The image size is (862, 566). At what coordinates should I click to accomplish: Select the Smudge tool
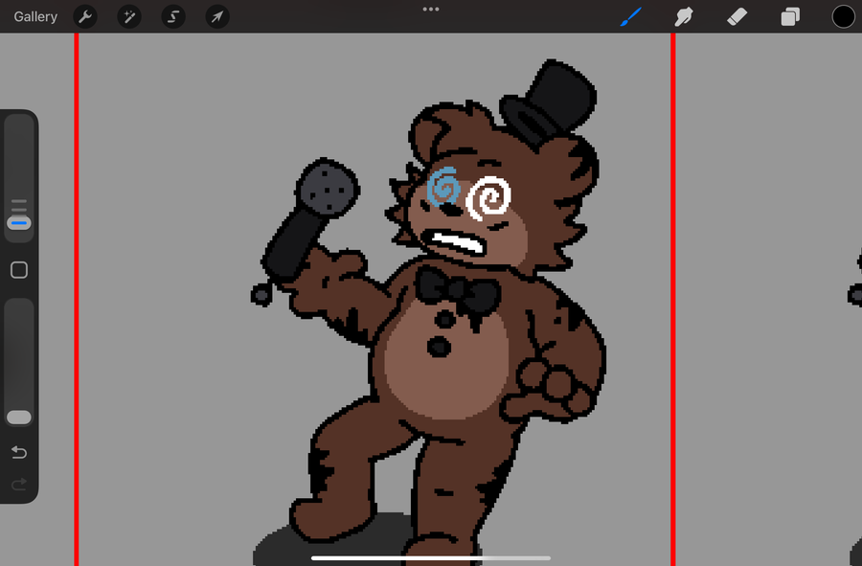pyautogui.click(x=683, y=16)
